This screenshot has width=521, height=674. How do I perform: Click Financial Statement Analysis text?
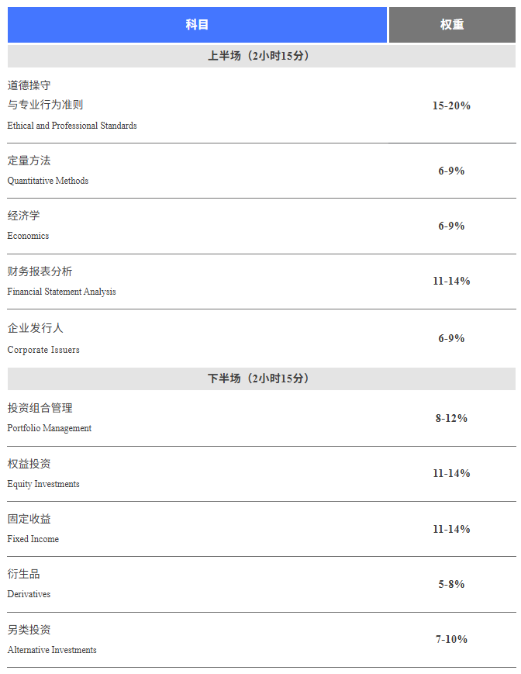click(62, 292)
